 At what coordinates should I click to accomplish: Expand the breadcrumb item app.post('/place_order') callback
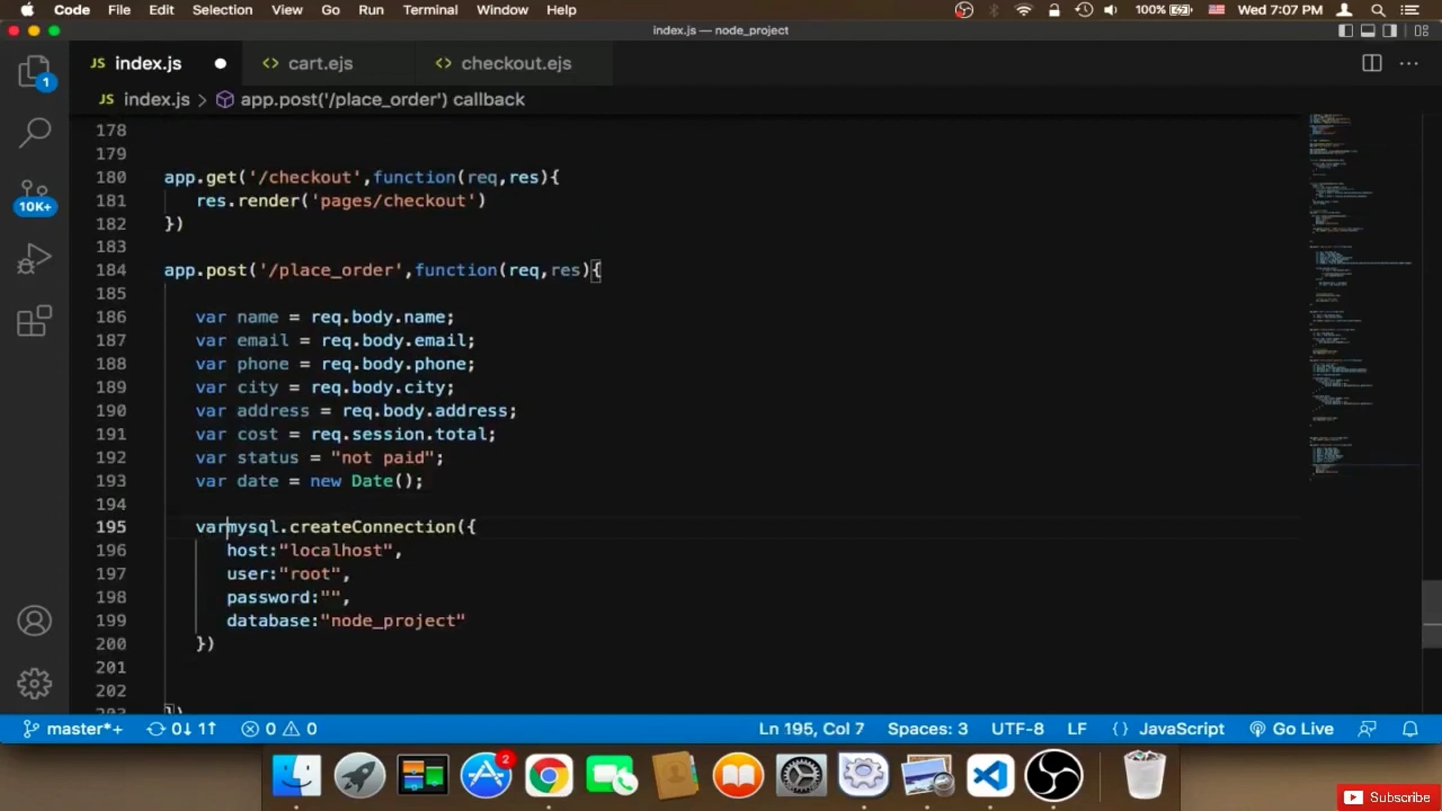tap(383, 99)
